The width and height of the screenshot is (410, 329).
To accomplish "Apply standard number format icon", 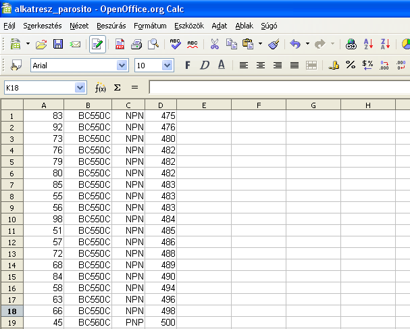I will (x=367, y=65).
